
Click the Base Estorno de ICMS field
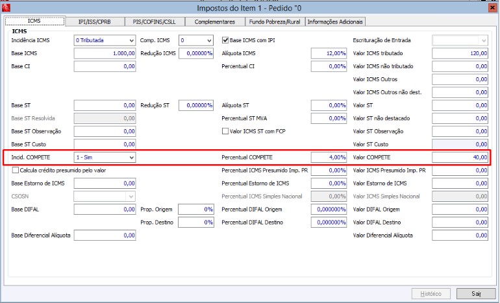coord(105,183)
